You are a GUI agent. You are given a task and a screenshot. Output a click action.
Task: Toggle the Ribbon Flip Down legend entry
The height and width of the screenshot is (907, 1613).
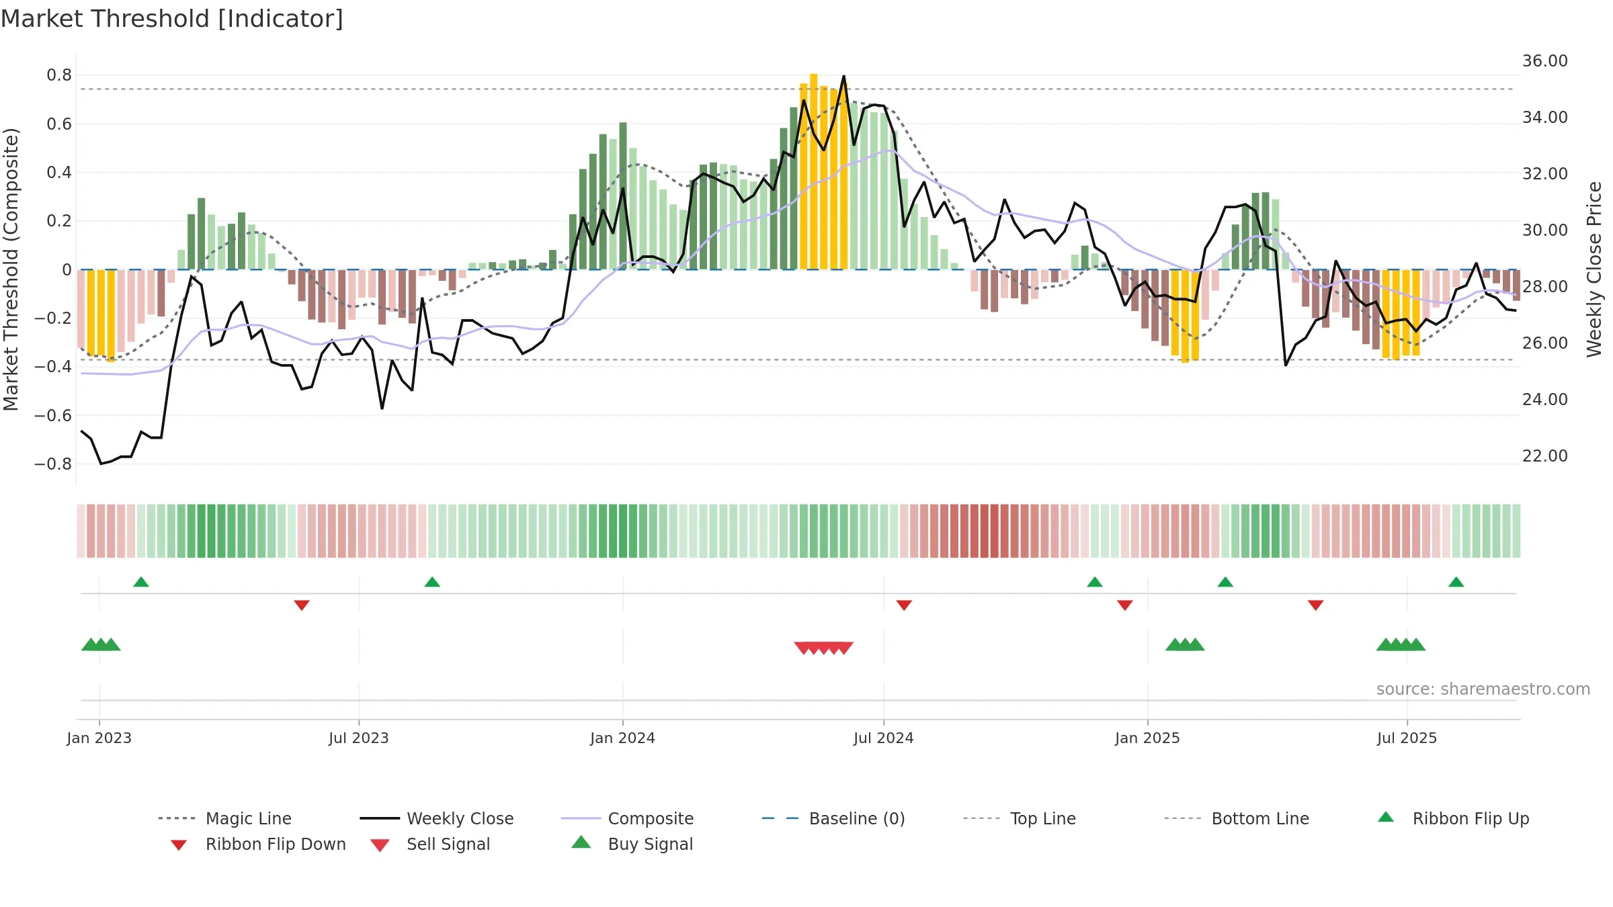click(x=258, y=844)
